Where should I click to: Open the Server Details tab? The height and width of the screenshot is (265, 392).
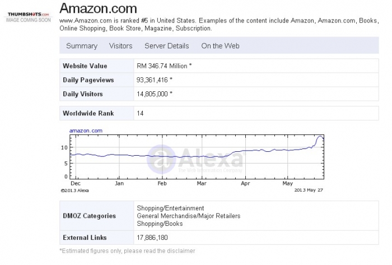[167, 46]
